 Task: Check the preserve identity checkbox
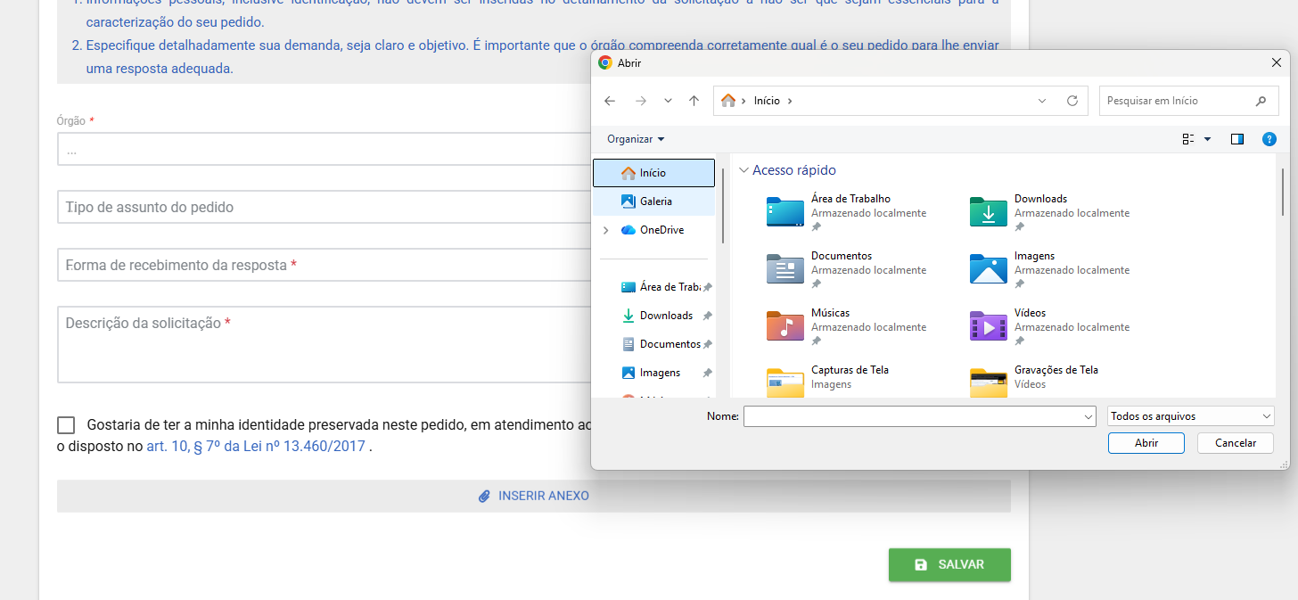pyautogui.click(x=66, y=425)
